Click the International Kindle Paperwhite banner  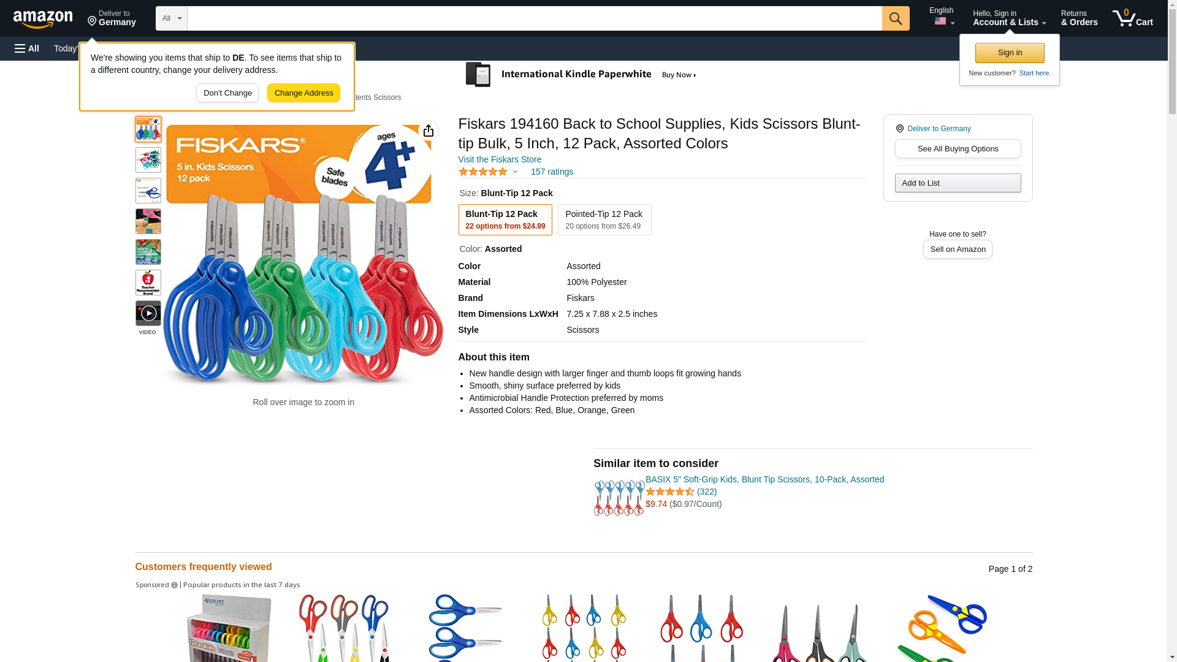pos(581,75)
